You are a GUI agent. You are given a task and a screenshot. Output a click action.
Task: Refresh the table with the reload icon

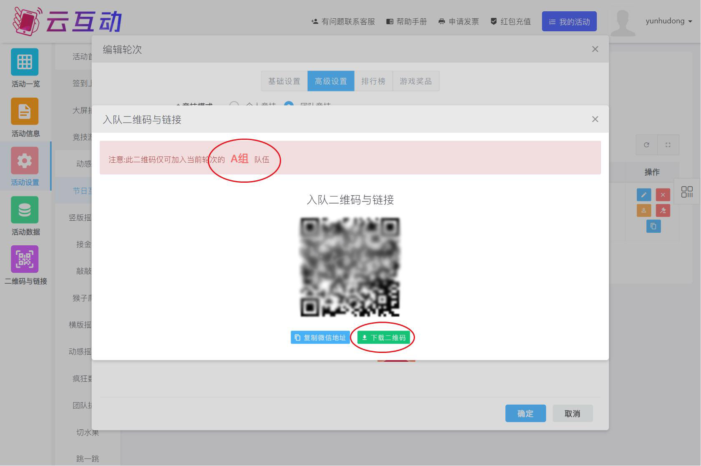click(646, 145)
